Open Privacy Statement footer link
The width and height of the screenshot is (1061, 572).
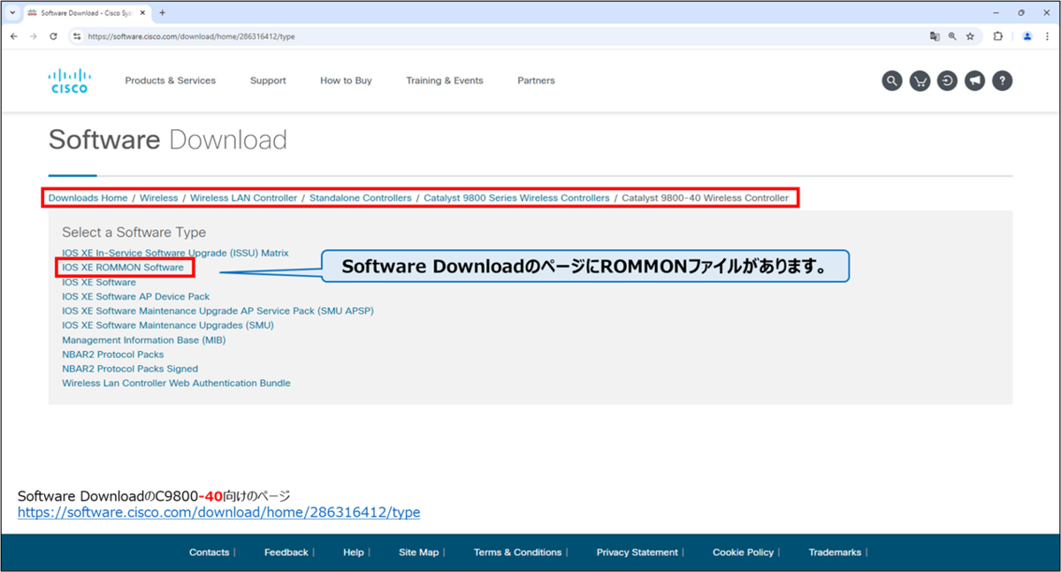637,553
